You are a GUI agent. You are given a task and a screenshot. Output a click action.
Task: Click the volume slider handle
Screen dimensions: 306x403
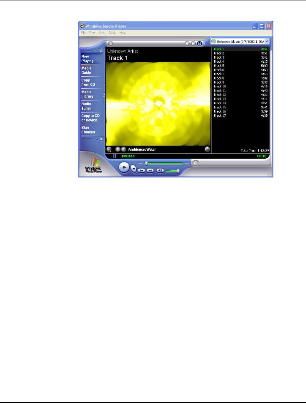pos(178,171)
